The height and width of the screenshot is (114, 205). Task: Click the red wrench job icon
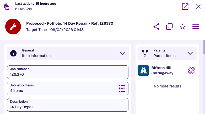[13, 27]
